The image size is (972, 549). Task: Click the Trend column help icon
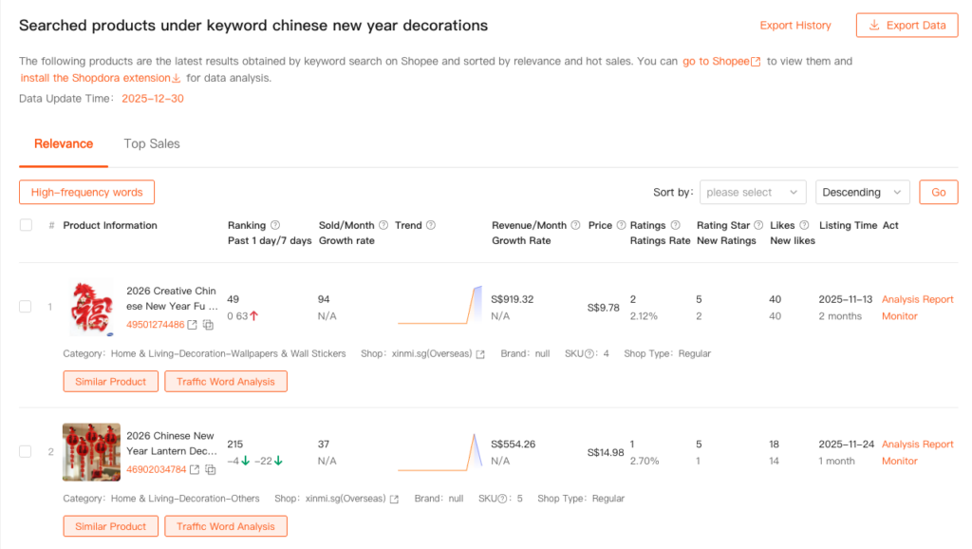tap(431, 226)
